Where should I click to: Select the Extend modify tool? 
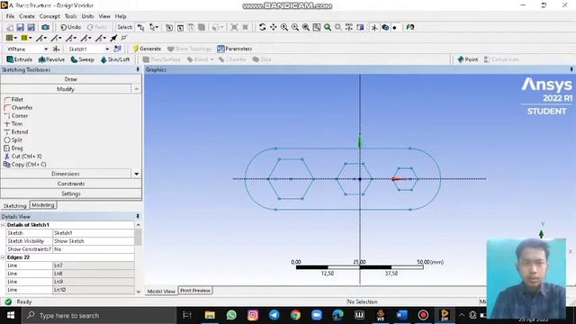click(16, 132)
